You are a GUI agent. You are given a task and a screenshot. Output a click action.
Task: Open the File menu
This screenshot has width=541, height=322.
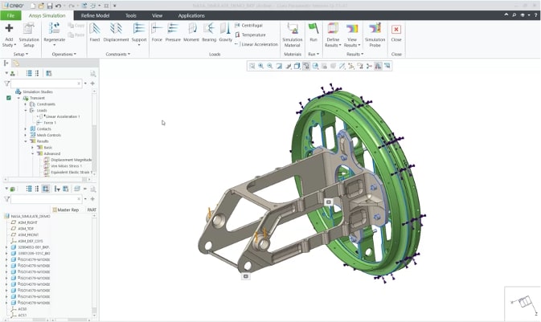pos(10,15)
